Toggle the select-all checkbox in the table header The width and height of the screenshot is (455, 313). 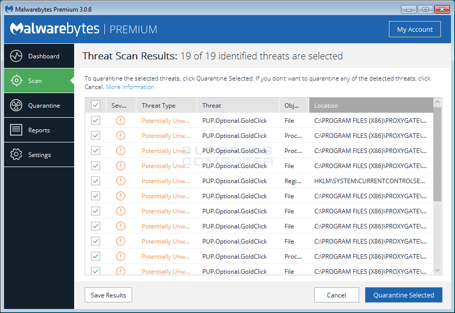(x=95, y=105)
